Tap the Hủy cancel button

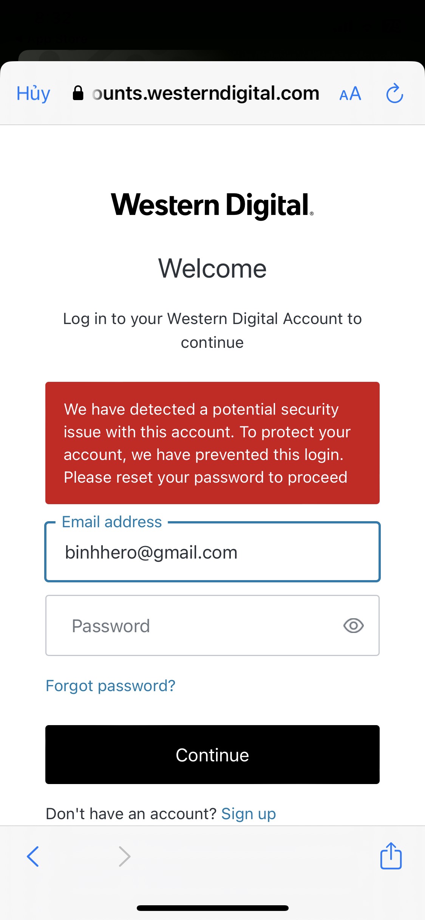[33, 93]
